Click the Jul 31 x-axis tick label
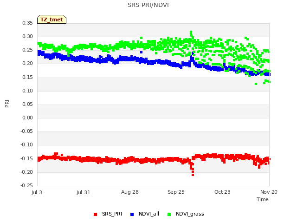The height and width of the screenshot is (223, 297). 83,192
